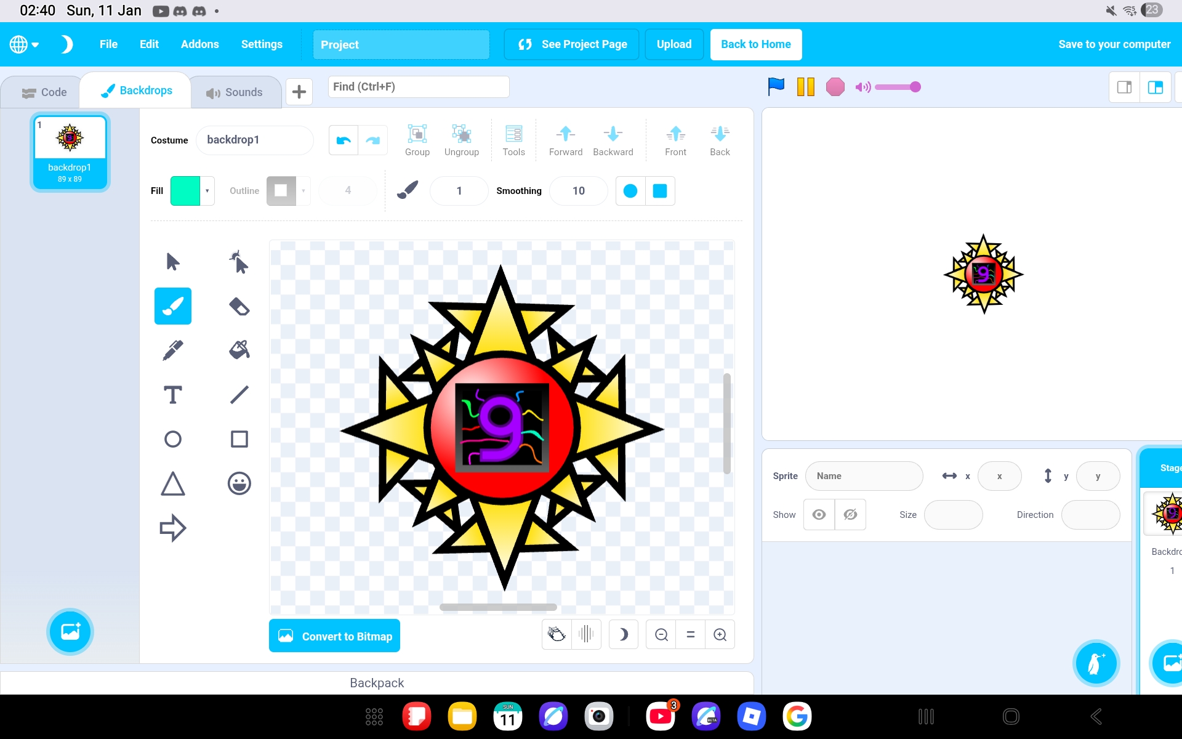This screenshot has height=739, width=1182.
Task: Select the Fill bucket tool
Action: tap(239, 350)
